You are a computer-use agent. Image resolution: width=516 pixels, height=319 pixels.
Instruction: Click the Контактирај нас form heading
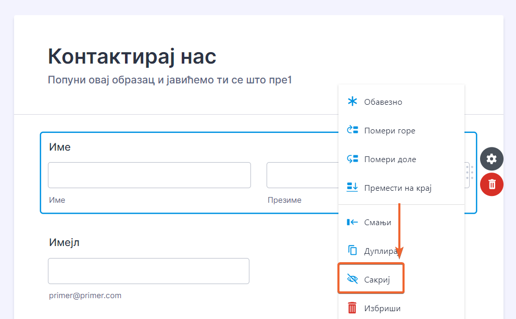pyautogui.click(x=132, y=56)
